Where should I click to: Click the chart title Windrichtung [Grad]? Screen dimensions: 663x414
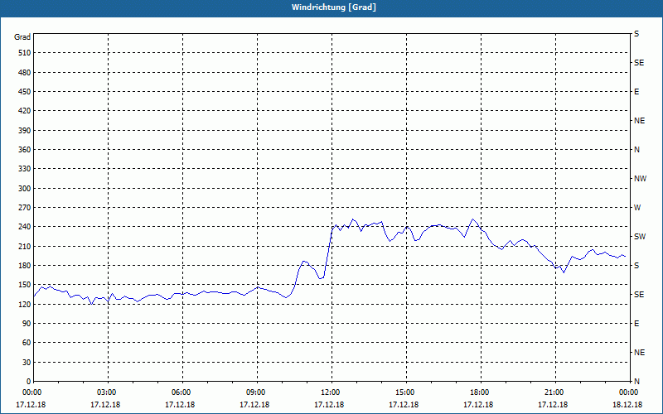334,7
